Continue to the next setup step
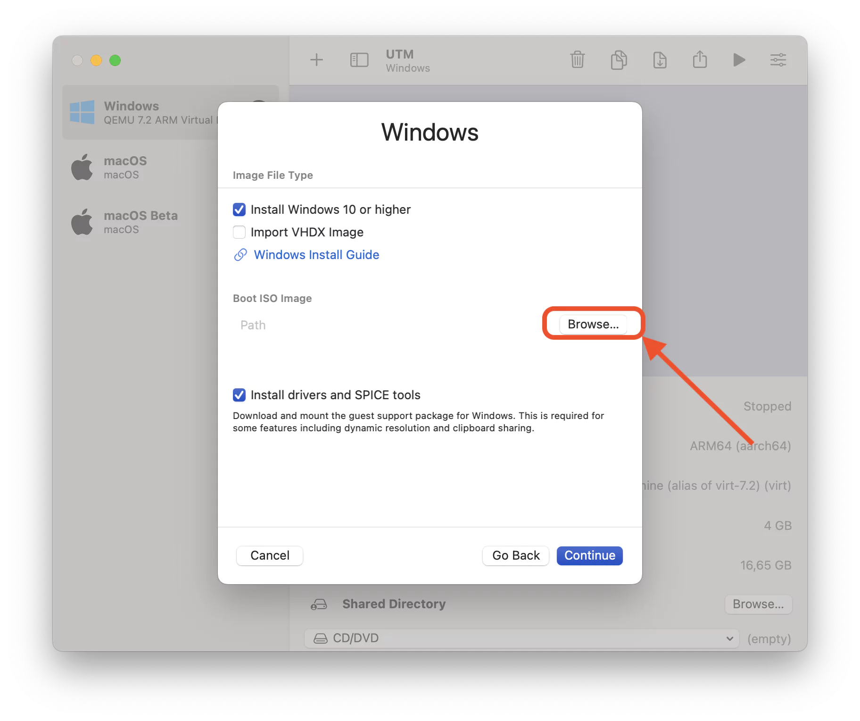This screenshot has height=721, width=860. [x=589, y=556]
